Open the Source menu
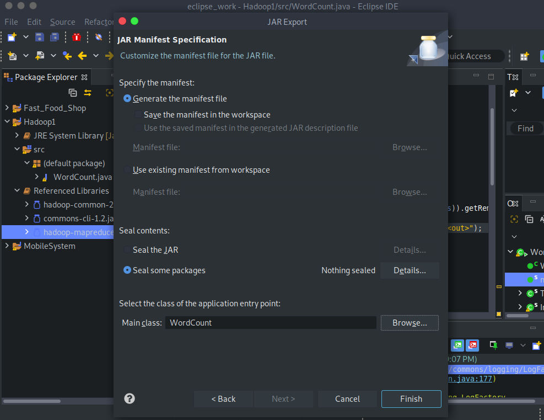544x420 pixels. tap(62, 22)
